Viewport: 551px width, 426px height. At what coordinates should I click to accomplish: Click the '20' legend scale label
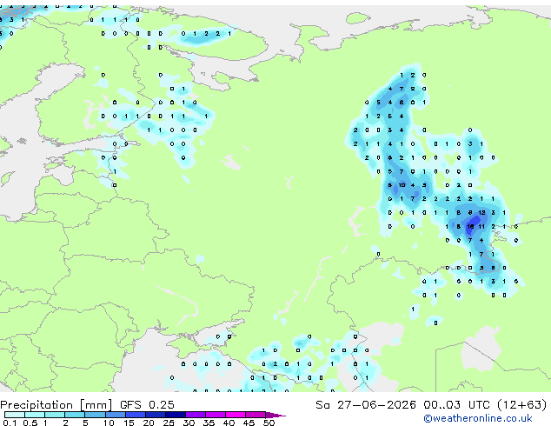tap(149, 423)
